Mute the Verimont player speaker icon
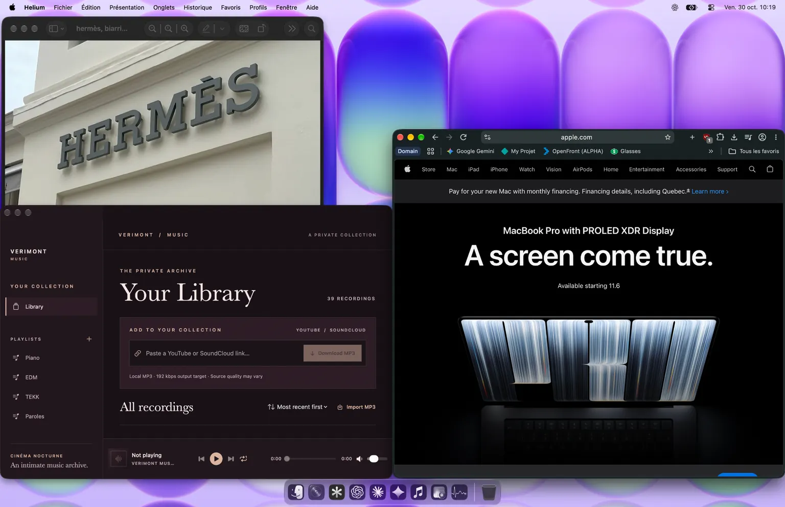Screen dimensions: 785x507 359,459
